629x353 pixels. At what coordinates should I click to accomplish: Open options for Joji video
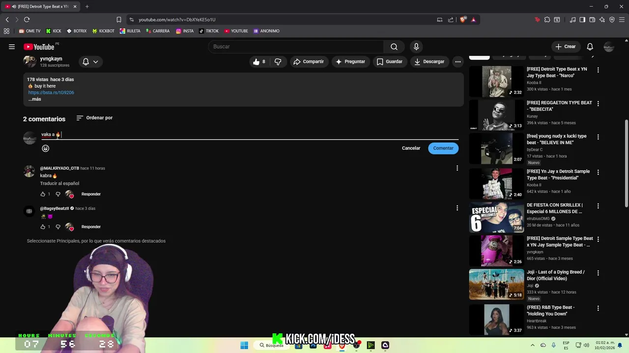pyautogui.click(x=598, y=273)
